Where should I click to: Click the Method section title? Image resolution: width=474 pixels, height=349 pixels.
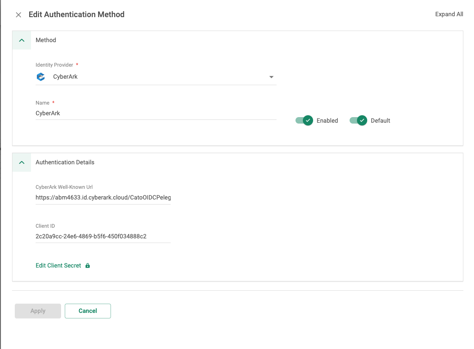(46, 40)
